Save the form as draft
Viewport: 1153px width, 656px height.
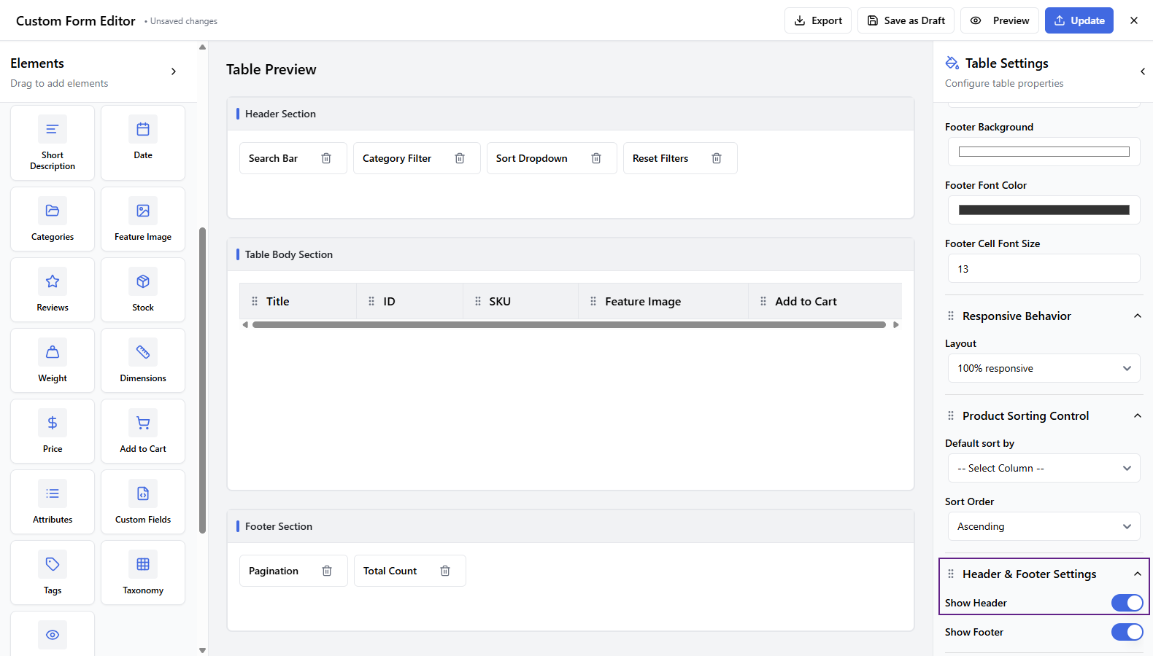click(906, 20)
